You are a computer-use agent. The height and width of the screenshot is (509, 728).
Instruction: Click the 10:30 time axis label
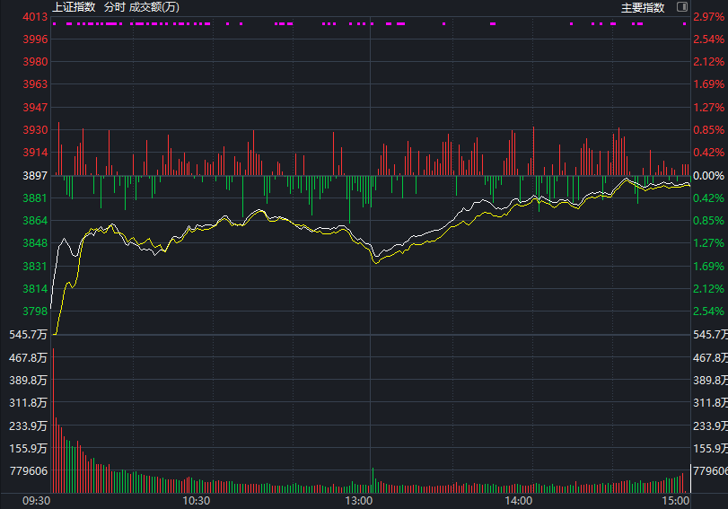[196, 500]
